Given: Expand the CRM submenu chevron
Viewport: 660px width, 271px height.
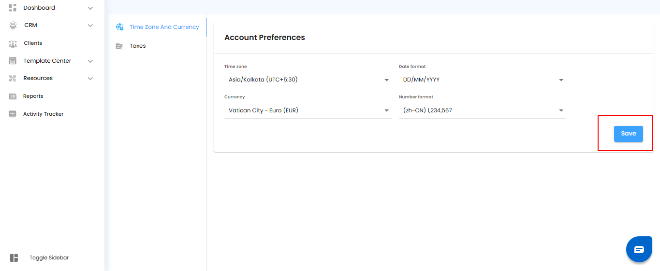Looking at the screenshot, I should [x=90, y=26].
